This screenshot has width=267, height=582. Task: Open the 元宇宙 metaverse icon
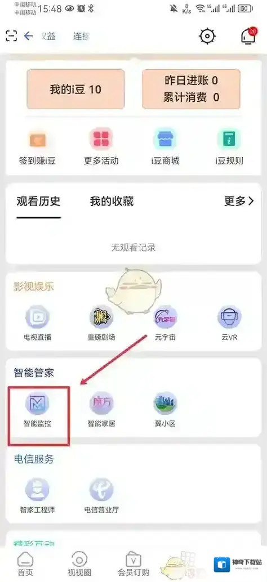[x=165, y=317]
